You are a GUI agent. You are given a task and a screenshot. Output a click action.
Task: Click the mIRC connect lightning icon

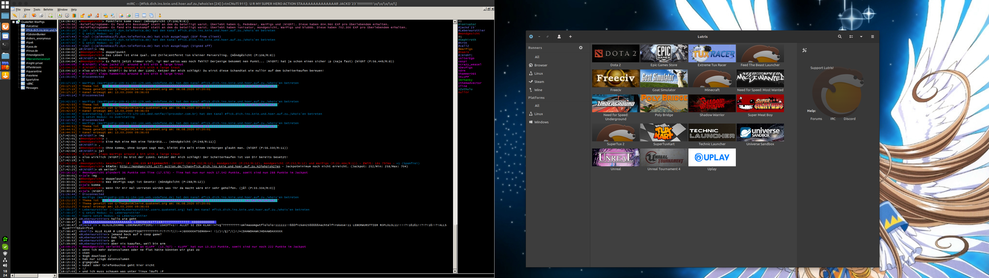(15, 16)
